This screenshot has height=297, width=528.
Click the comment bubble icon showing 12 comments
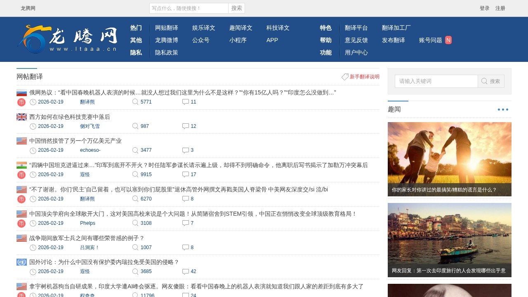[186, 126]
